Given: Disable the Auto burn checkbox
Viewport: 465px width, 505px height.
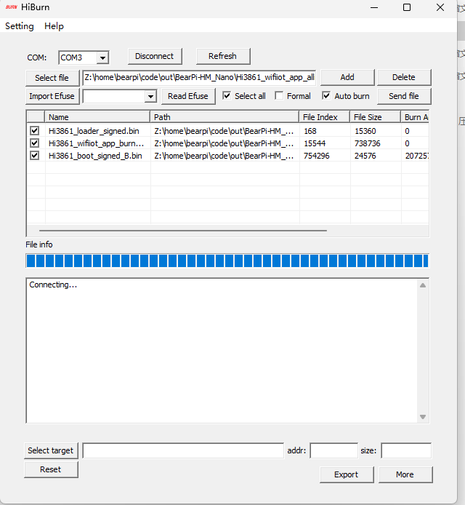Looking at the screenshot, I should tap(326, 95).
